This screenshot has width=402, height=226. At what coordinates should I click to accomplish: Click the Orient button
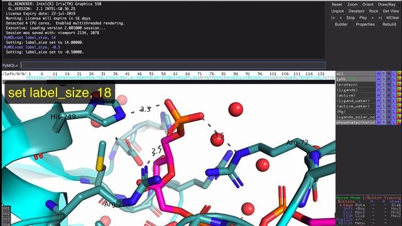point(367,4)
